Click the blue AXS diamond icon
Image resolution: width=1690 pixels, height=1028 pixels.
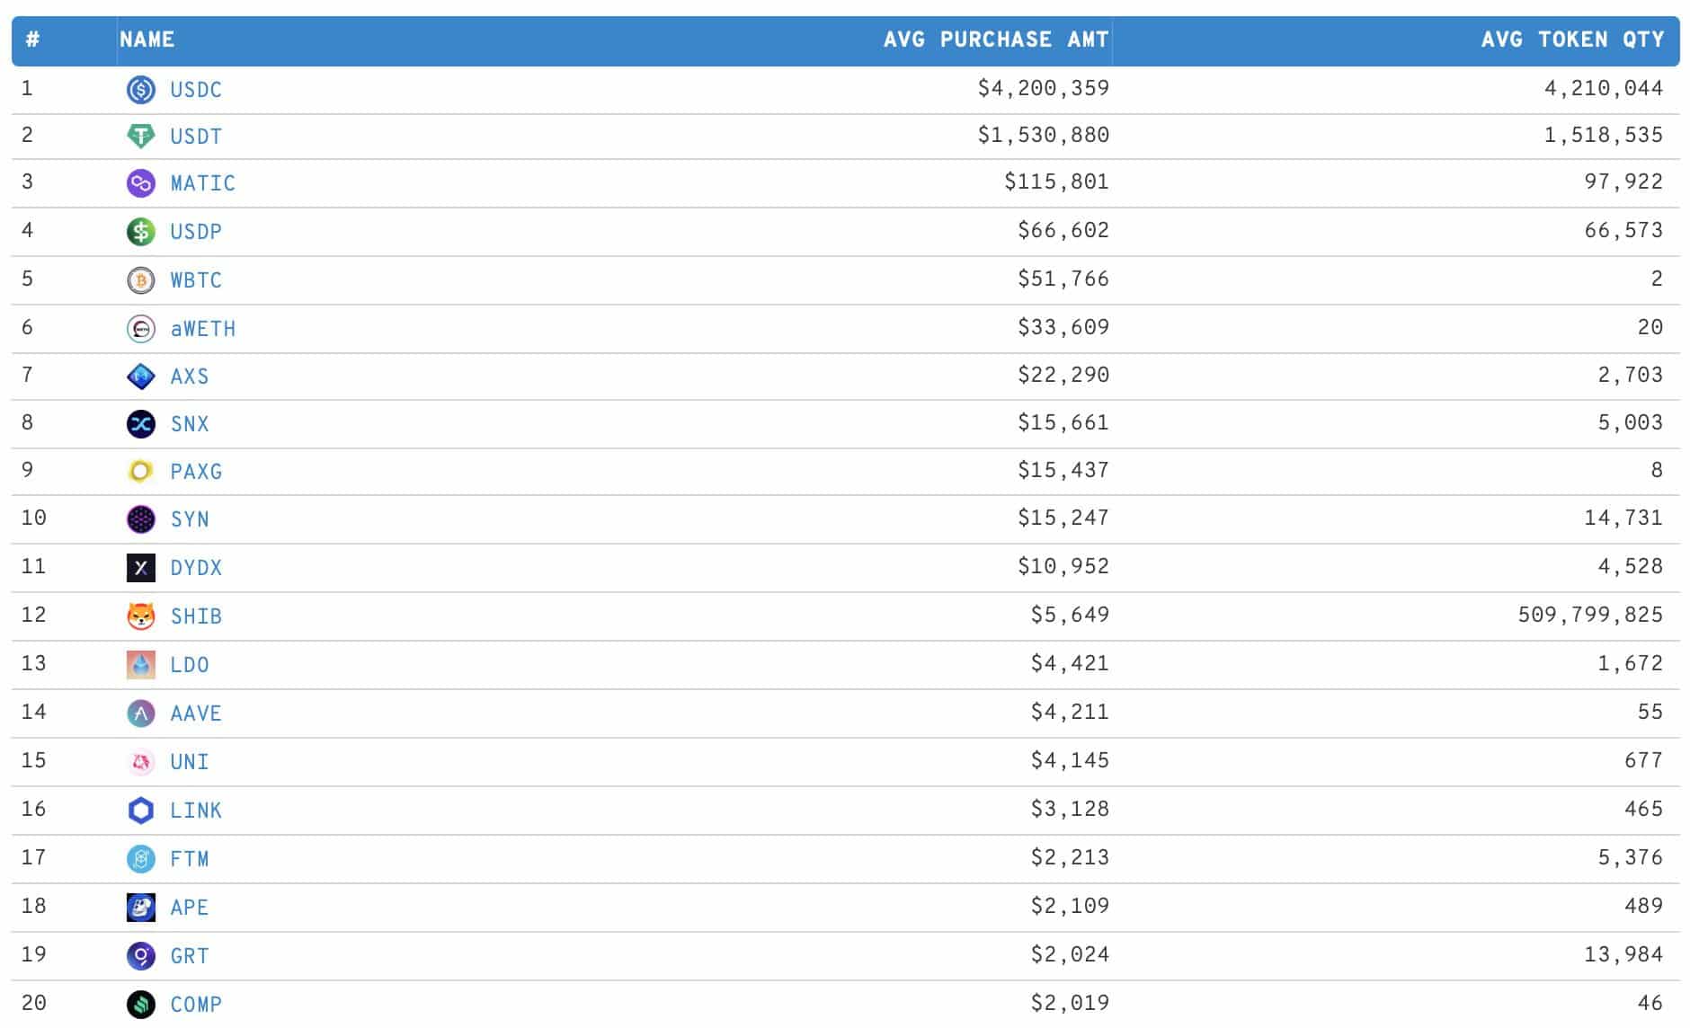[141, 377]
